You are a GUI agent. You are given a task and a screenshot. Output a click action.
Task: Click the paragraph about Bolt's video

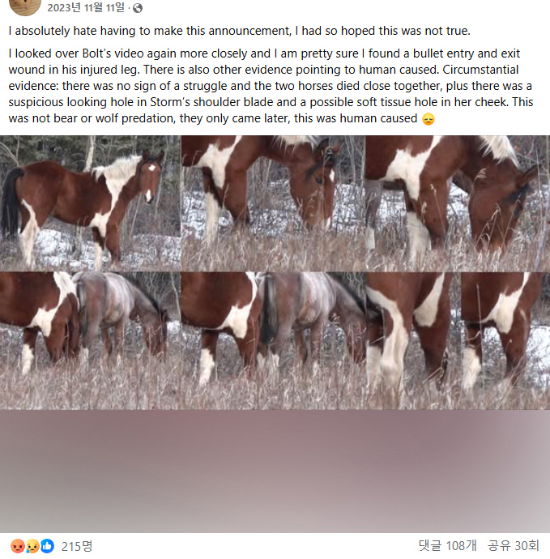[271, 86]
